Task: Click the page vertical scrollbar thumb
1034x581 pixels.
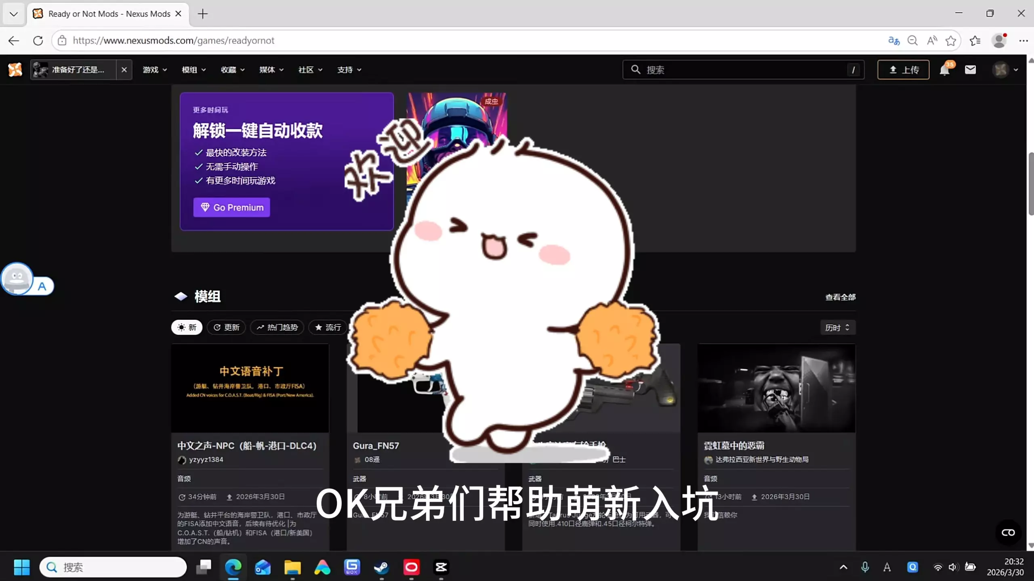Action: (x=1030, y=184)
